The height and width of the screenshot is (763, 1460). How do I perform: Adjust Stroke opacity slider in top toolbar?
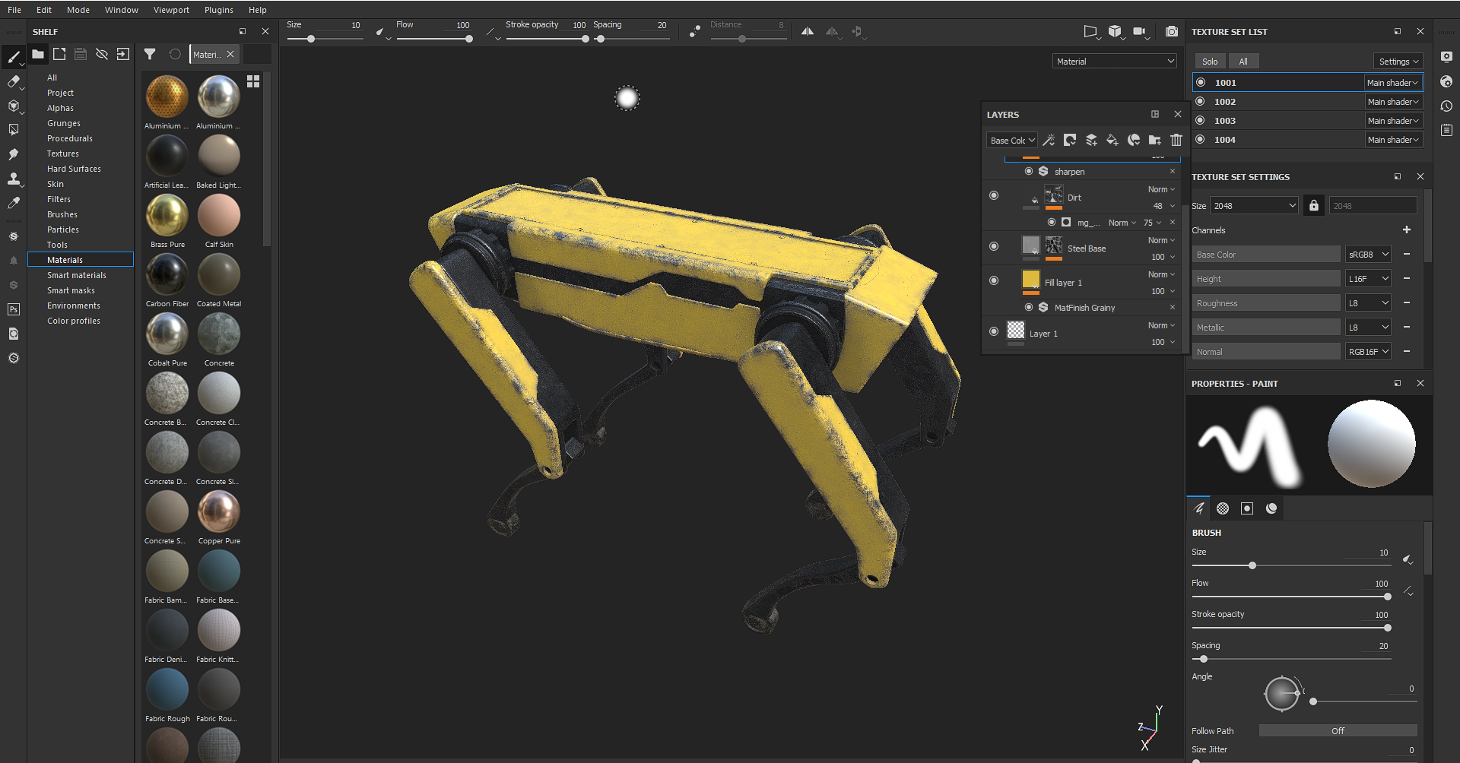click(x=546, y=39)
